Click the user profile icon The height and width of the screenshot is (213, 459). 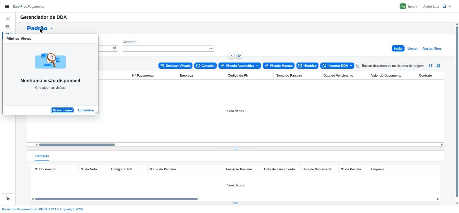click(444, 6)
